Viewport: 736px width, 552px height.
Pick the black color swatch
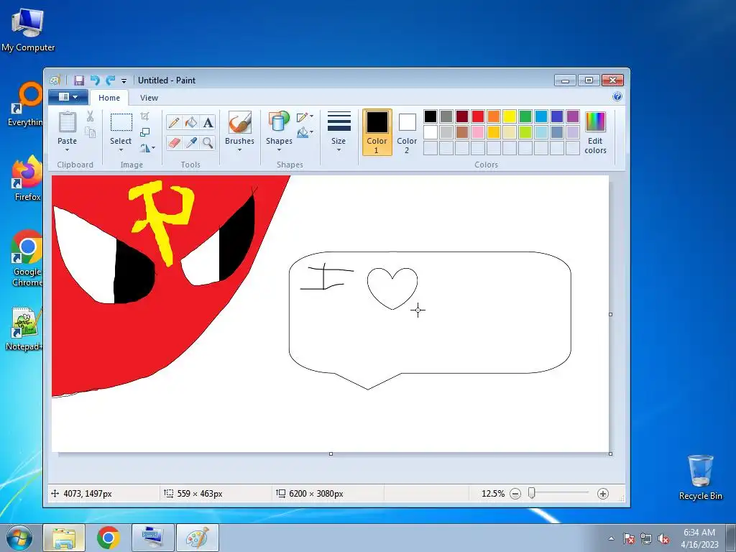(431, 116)
